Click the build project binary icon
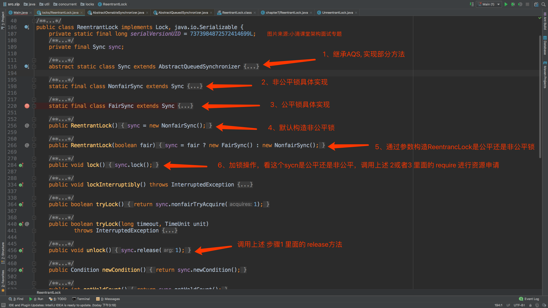The width and height of the screenshot is (548, 308). [x=472, y=4]
